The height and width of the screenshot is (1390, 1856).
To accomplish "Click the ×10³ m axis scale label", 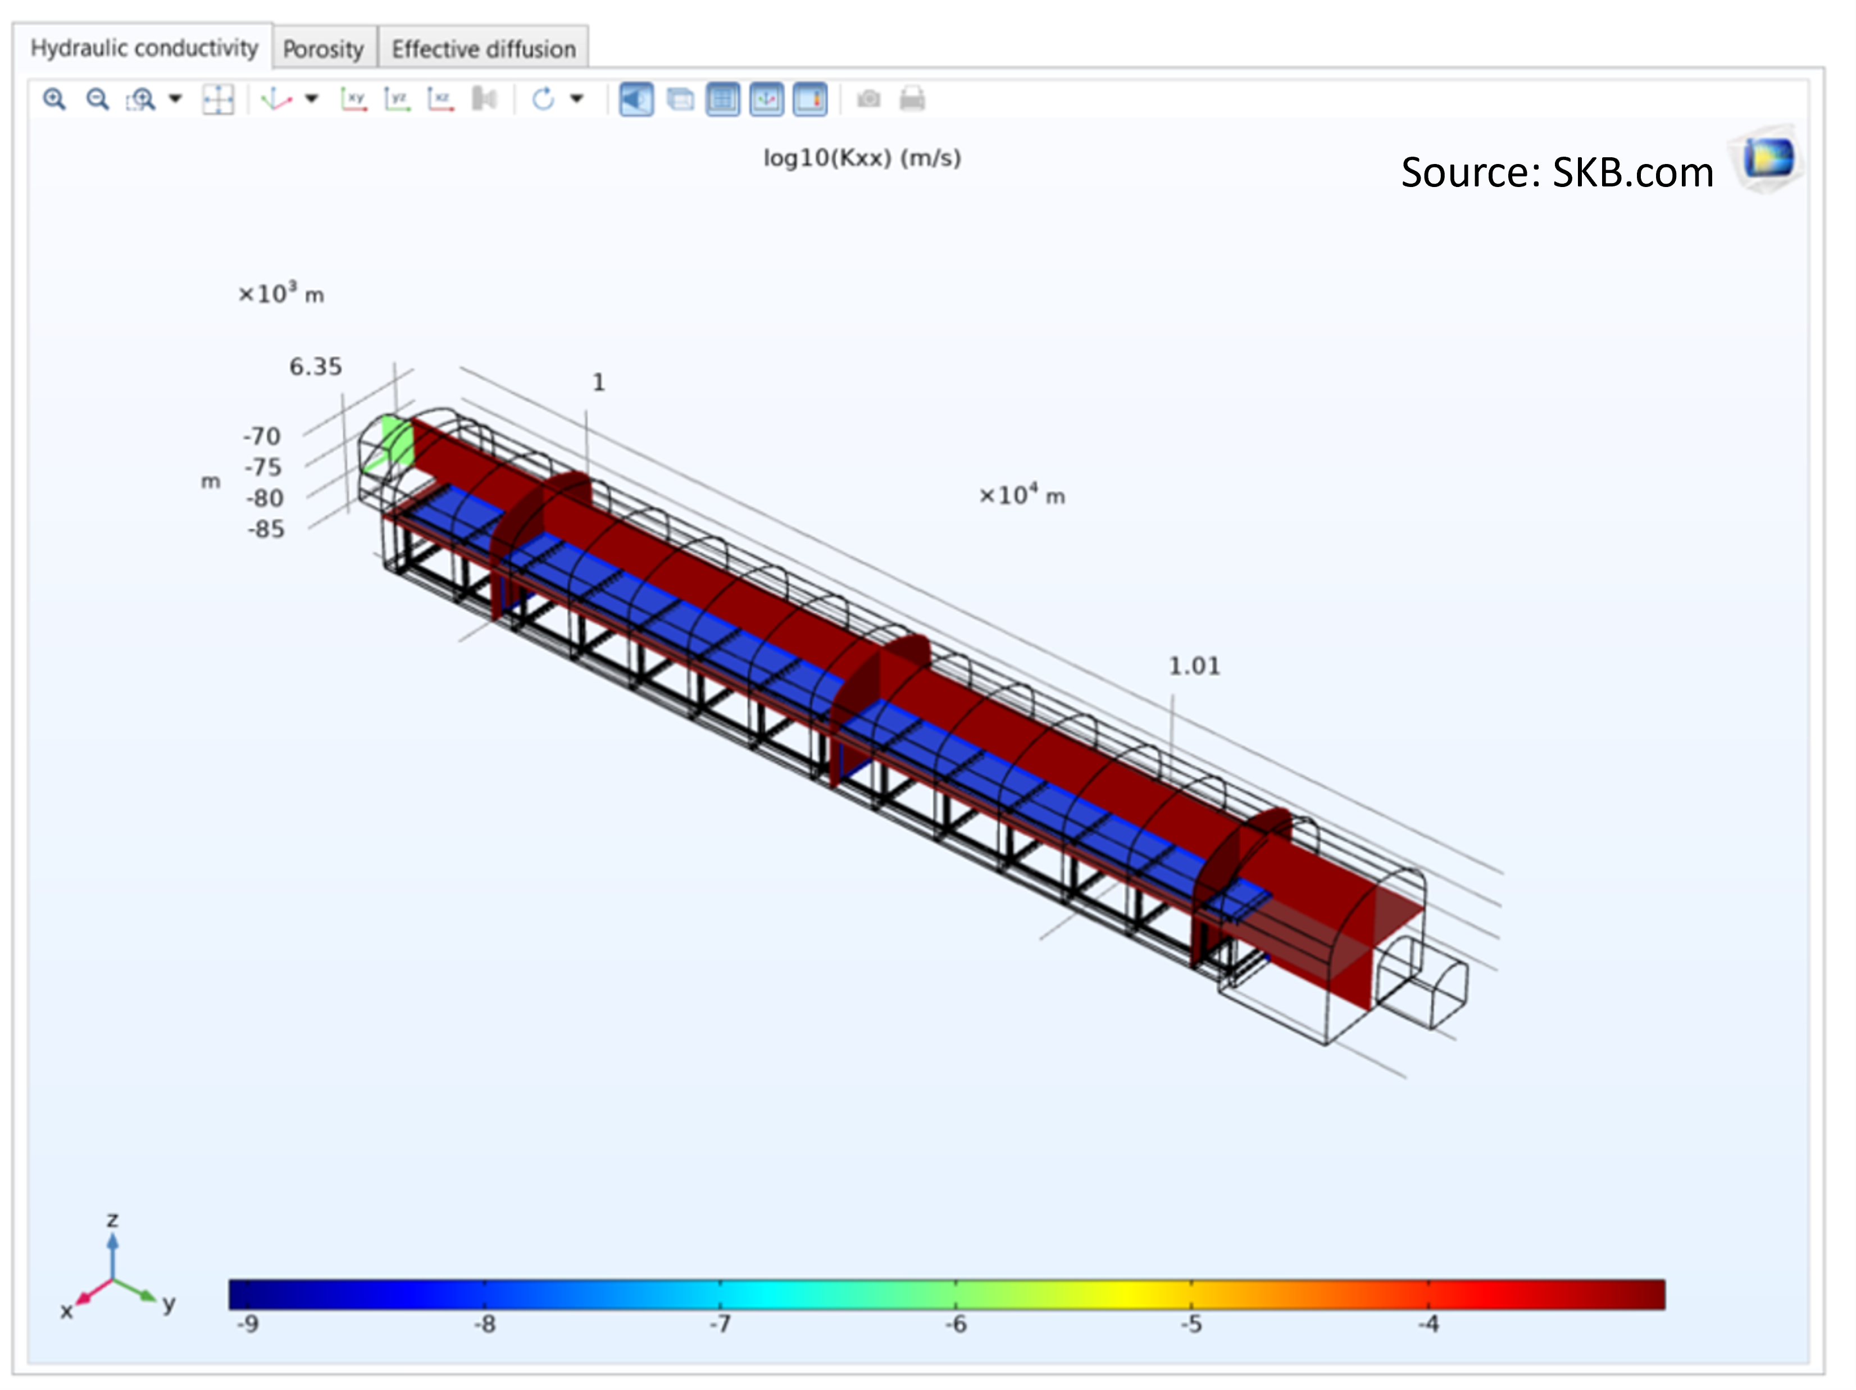I will tap(281, 293).
